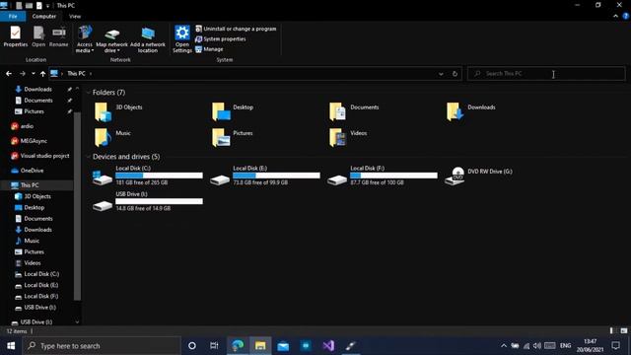Expand the address bar history dropdown
This screenshot has width=631, height=355.
click(x=441, y=74)
